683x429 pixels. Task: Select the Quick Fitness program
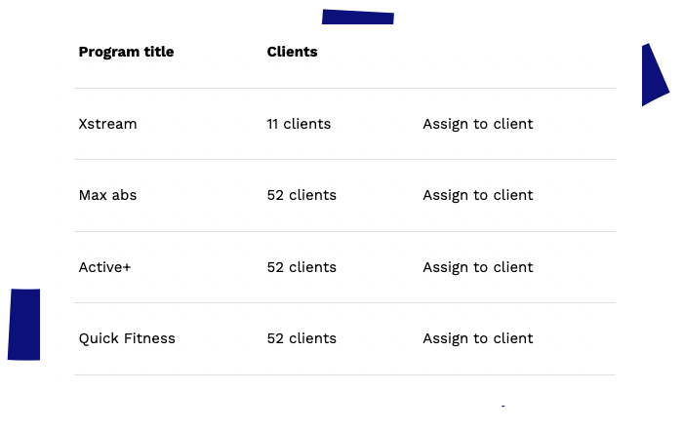tap(127, 338)
